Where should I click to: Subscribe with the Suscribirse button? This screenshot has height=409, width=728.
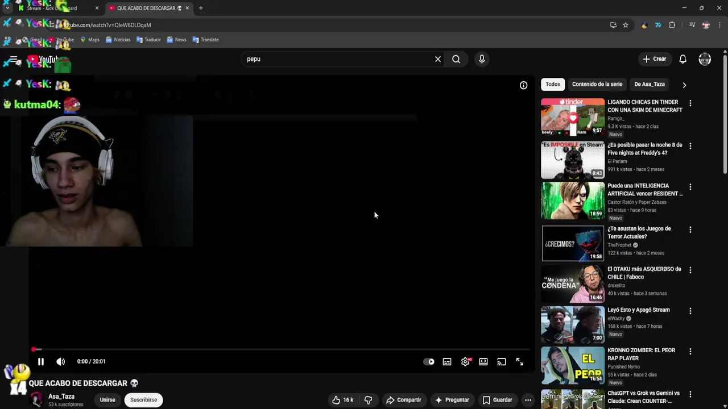[143, 400]
